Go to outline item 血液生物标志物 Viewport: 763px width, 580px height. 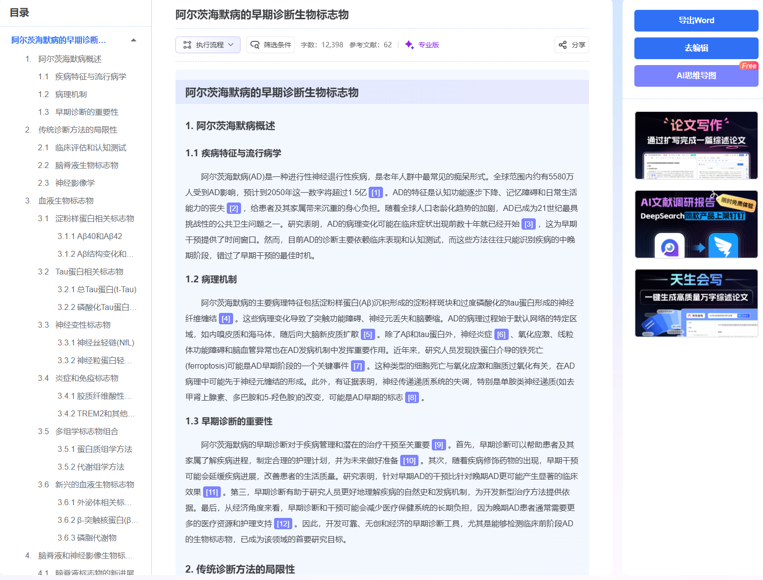66,201
